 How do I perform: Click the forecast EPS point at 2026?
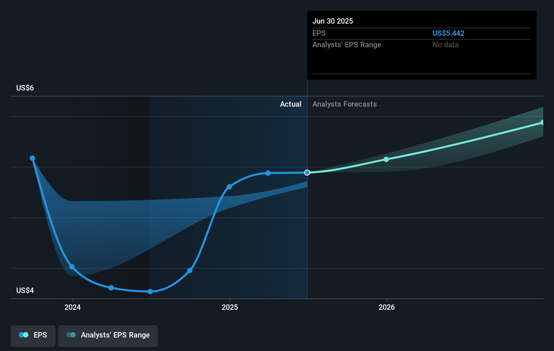(386, 159)
